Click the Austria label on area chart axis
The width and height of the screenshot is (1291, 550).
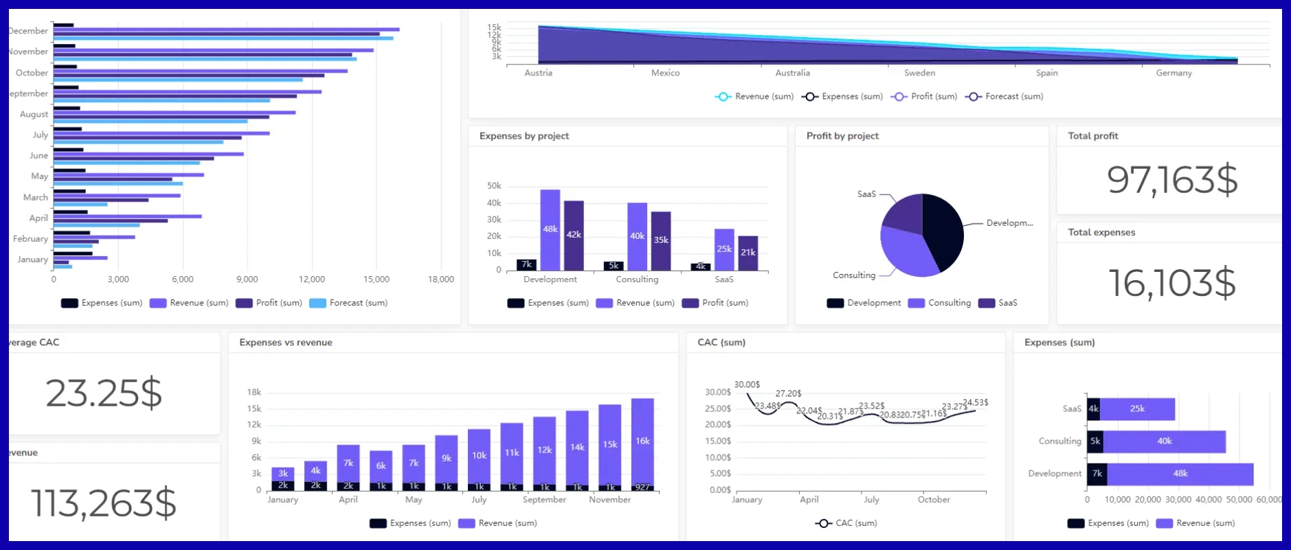pyautogui.click(x=538, y=73)
